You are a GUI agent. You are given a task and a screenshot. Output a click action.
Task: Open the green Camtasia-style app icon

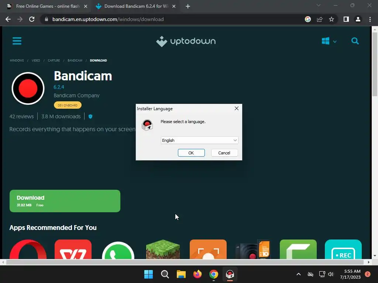(x=298, y=249)
